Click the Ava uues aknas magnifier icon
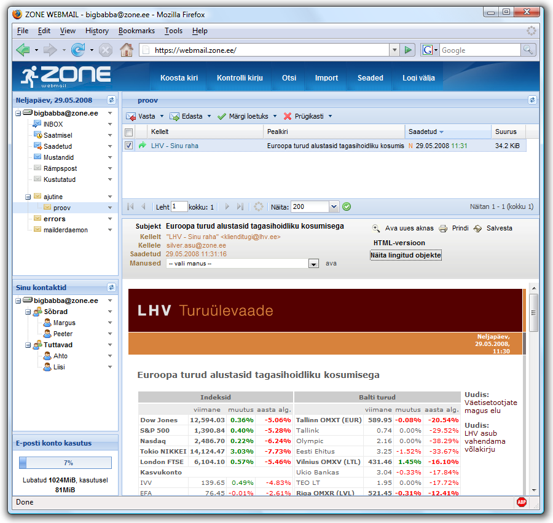The image size is (553, 523). 376,229
